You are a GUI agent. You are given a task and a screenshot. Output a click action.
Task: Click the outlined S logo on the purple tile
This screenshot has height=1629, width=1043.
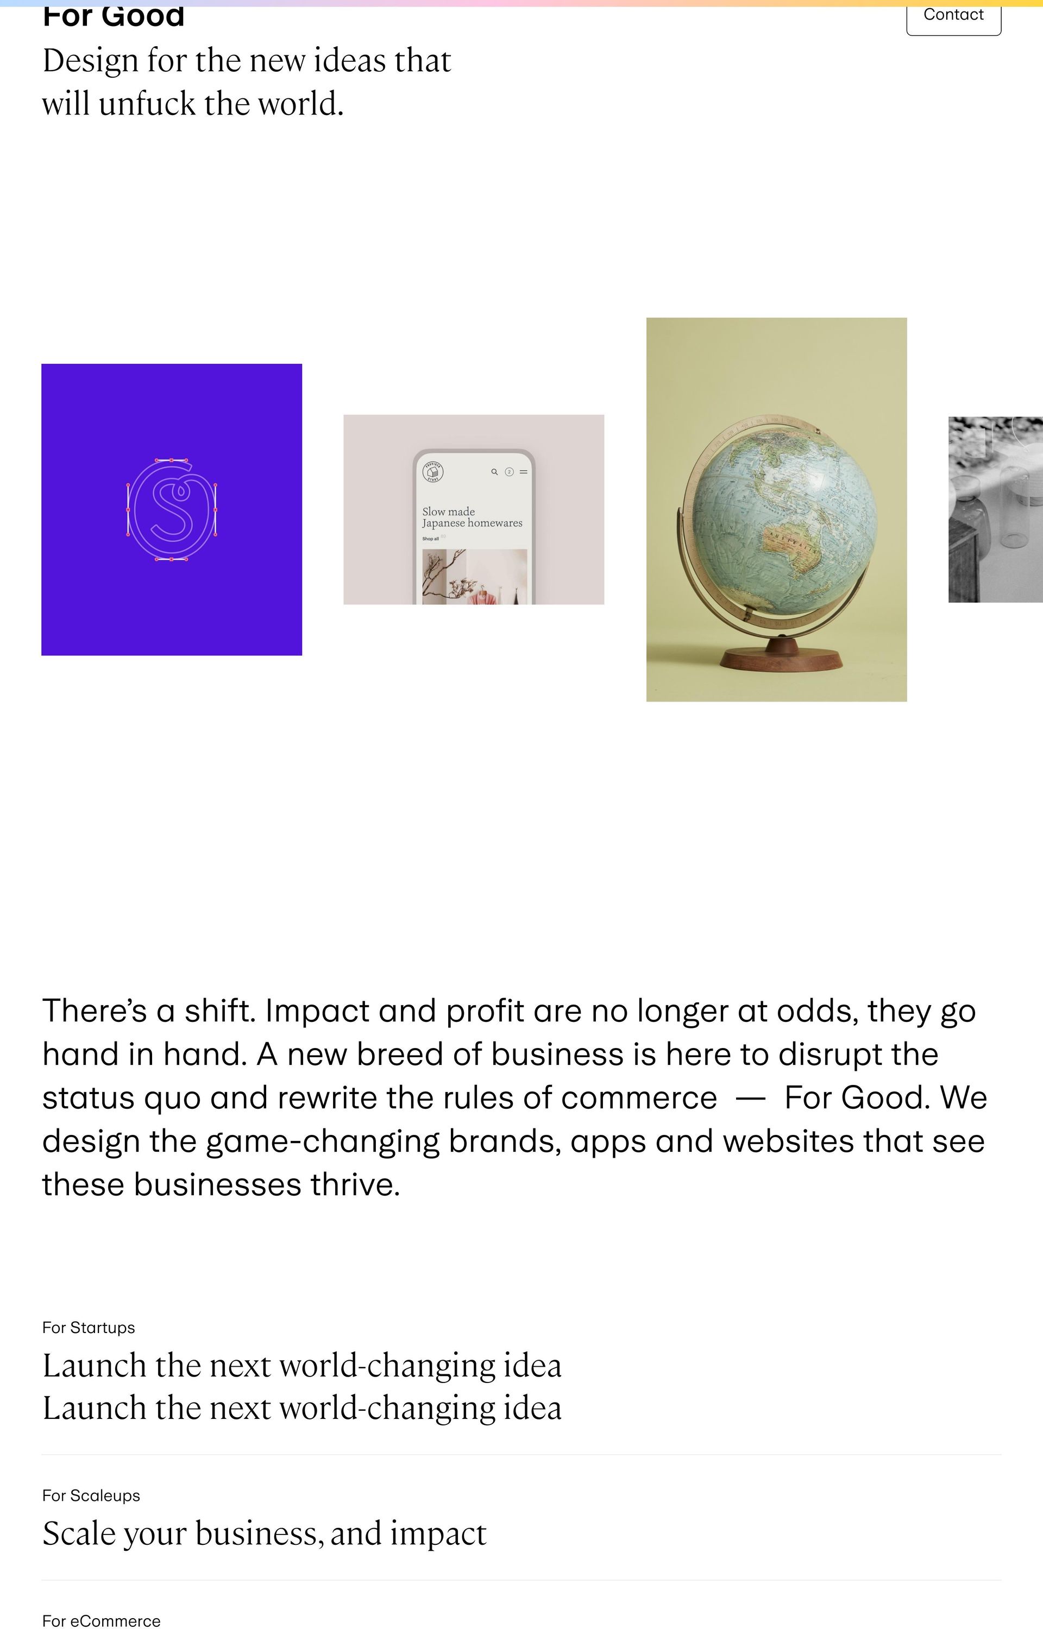coord(171,510)
